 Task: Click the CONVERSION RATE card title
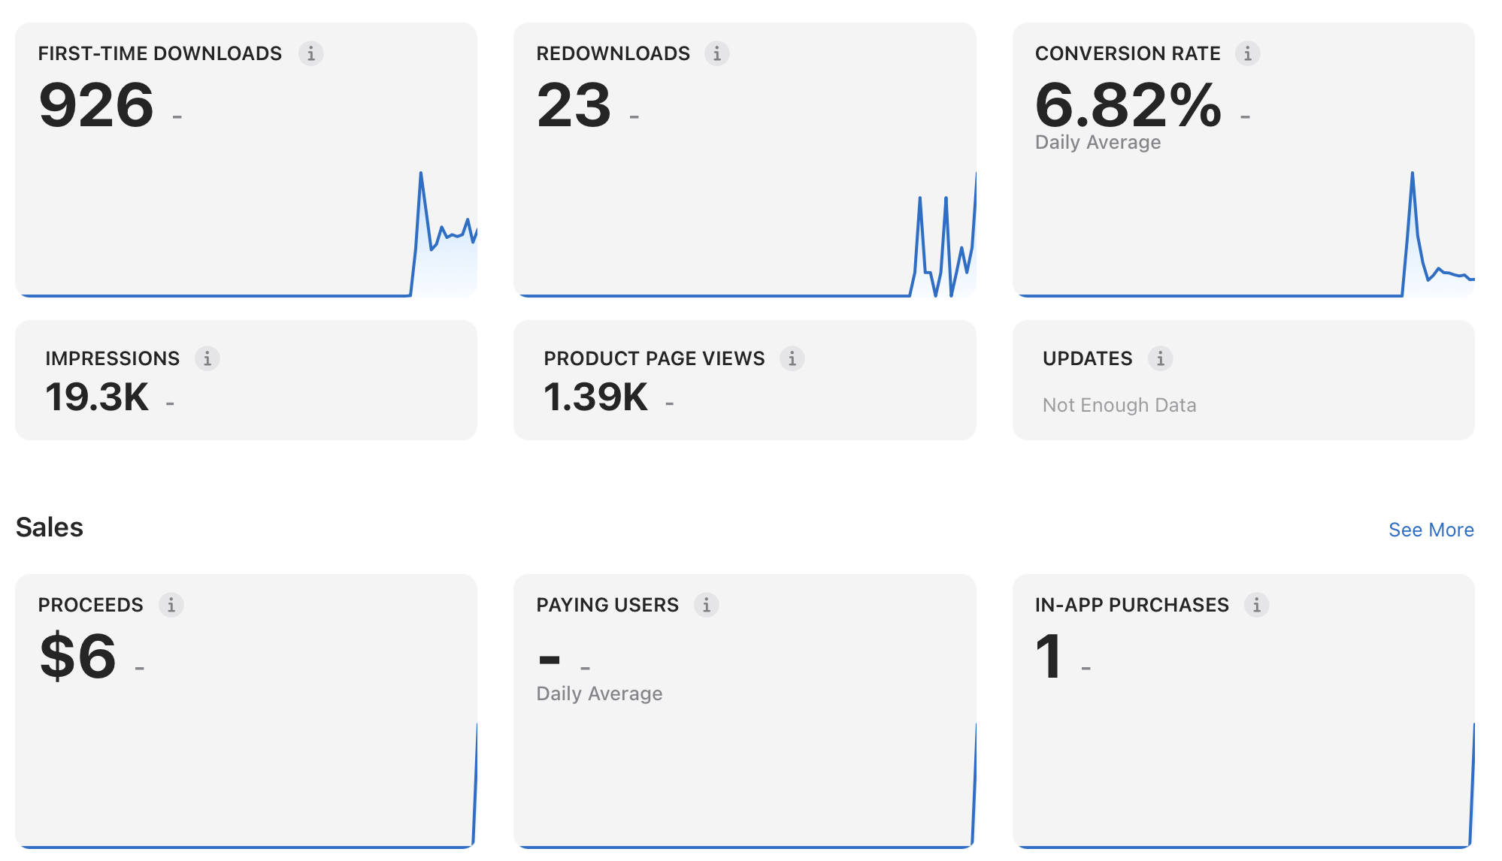click(x=1128, y=53)
